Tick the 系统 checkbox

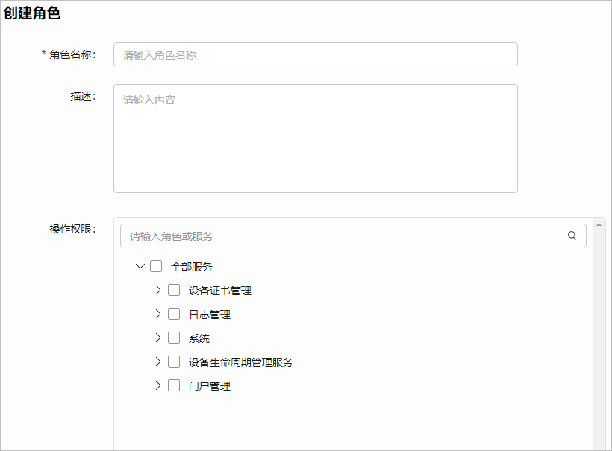174,338
